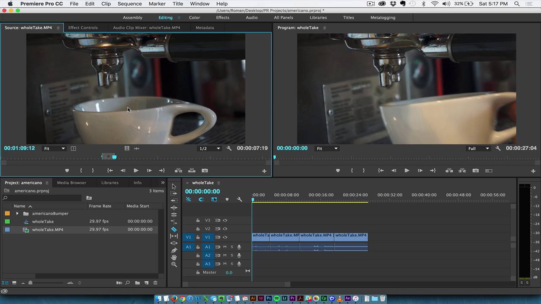Click Overwrite button in Source monitor
Screen dimensions: 541x304
click(191, 171)
